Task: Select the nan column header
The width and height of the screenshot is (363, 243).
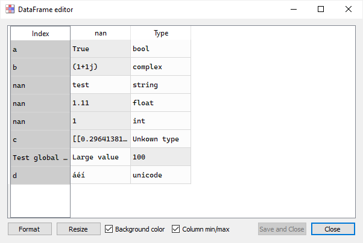Action: (101, 33)
